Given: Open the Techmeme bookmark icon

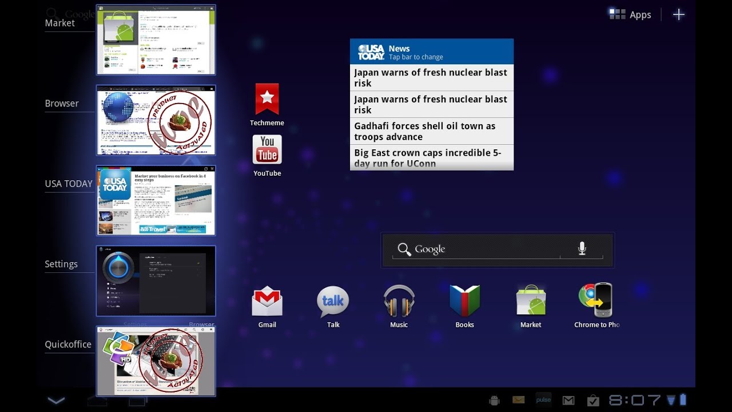Looking at the screenshot, I should pos(267,100).
